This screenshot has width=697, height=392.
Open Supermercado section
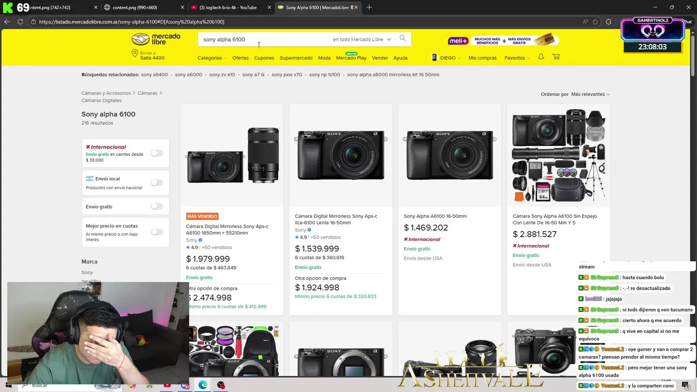click(296, 58)
